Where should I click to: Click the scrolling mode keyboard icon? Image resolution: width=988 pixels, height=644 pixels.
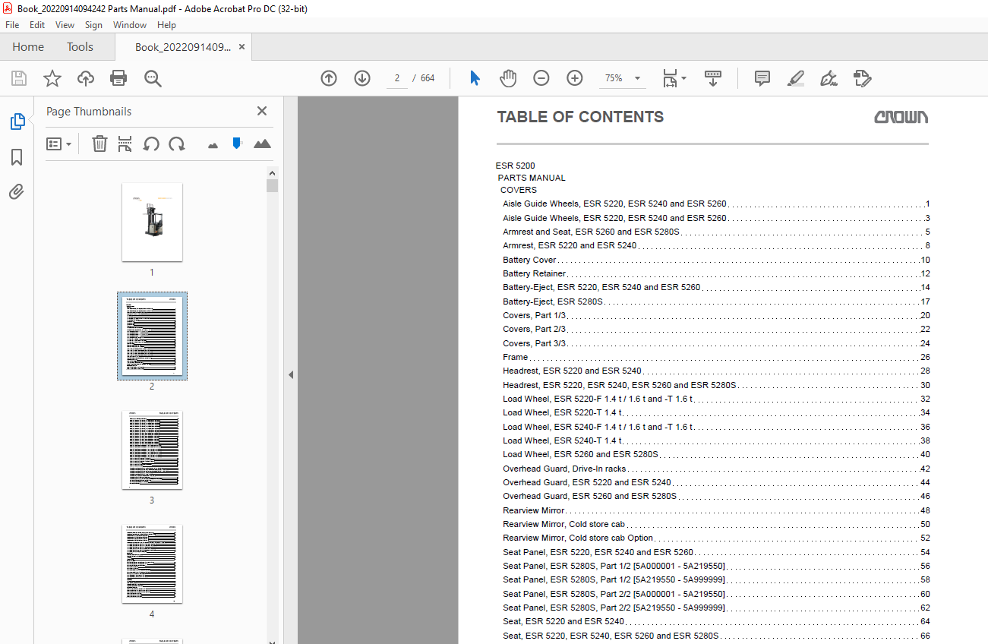(x=713, y=78)
